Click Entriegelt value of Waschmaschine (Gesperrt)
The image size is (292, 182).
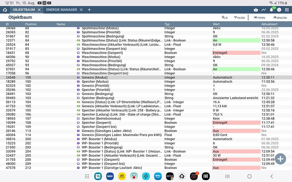(x=236, y=53)
